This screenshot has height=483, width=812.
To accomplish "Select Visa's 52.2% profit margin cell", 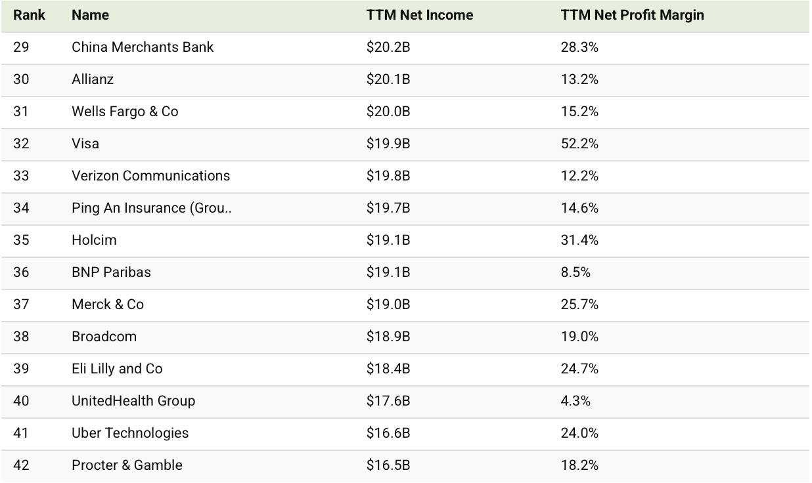I will coord(579,144).
